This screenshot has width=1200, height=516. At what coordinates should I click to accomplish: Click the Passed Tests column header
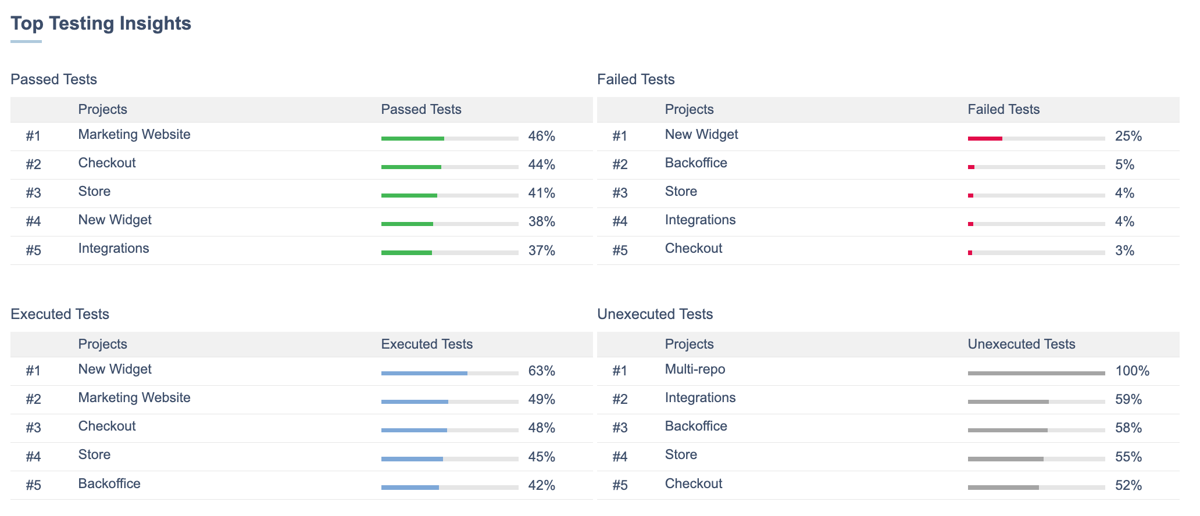point(421,110)
